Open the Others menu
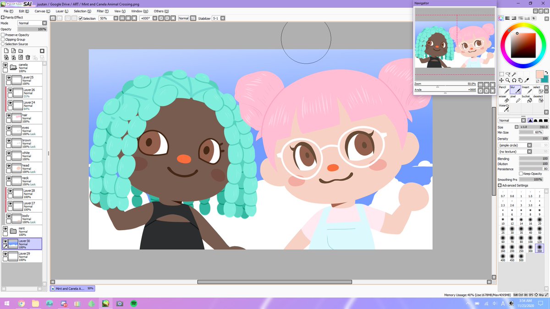This screenshot has width=550, height=309. [x=160, y=11]
